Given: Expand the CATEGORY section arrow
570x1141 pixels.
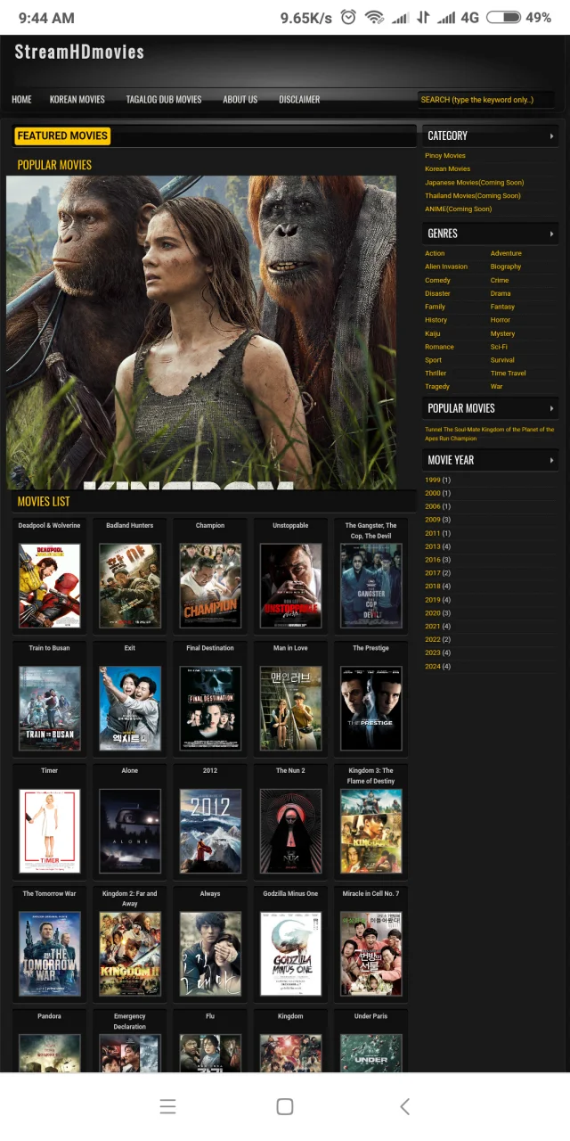Looking at the screenshot, I should (x=551, y=135).
